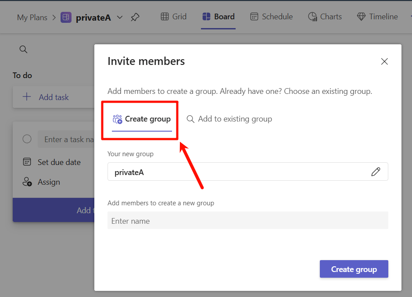Dismiss the Invite members dialog
The width and height of the screenshot is (412, 297).
click(384, 61)
